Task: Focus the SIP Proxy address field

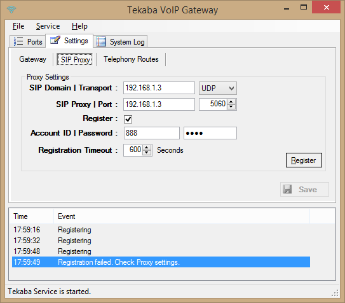Action: [159, 104]
